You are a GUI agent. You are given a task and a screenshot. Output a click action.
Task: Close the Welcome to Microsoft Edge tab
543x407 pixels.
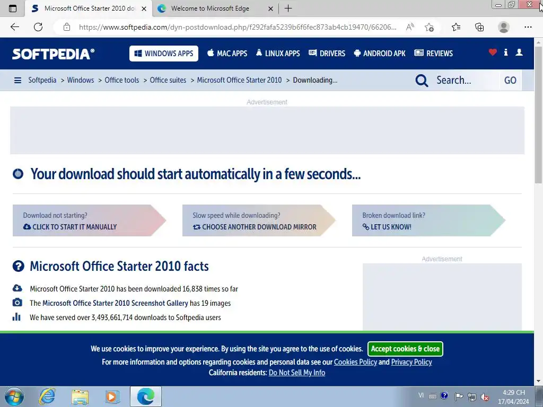[x=271, y=8]
